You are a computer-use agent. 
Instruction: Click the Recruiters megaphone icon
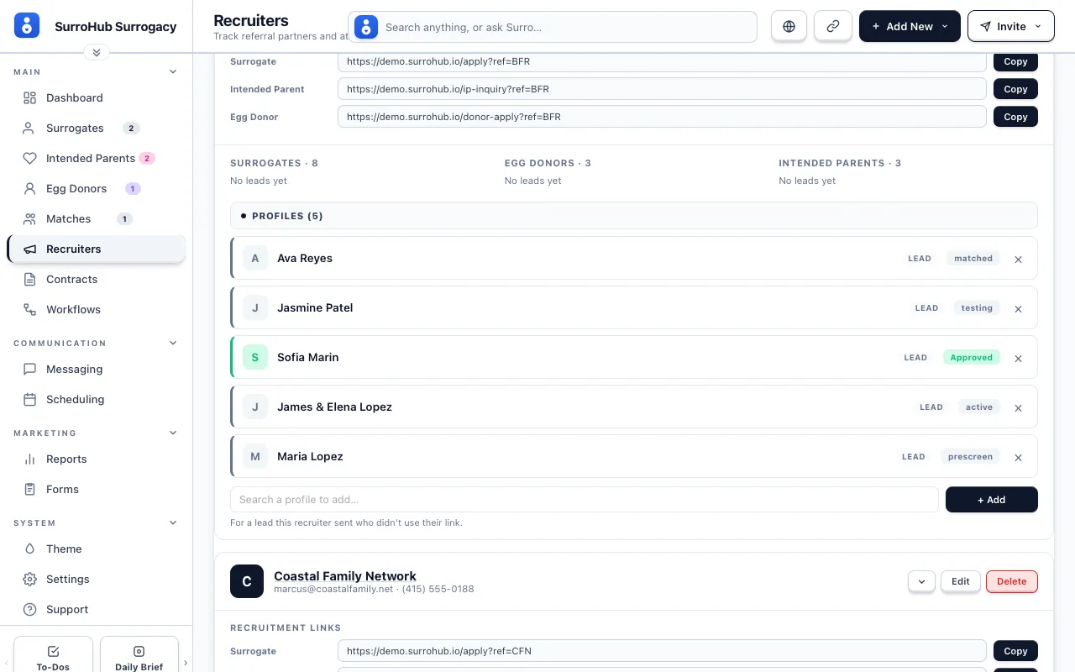coord(29,249)
